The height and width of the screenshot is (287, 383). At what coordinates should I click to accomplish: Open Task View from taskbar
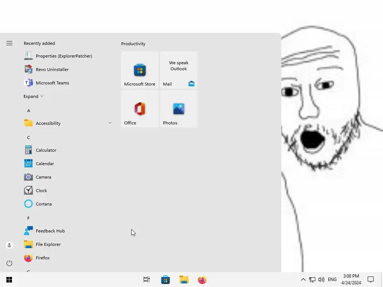(147, 280)
